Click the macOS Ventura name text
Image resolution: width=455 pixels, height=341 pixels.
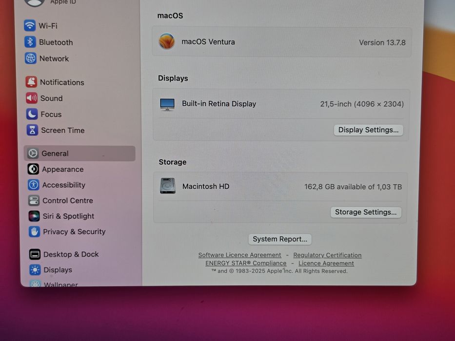[x=208, y=42]
